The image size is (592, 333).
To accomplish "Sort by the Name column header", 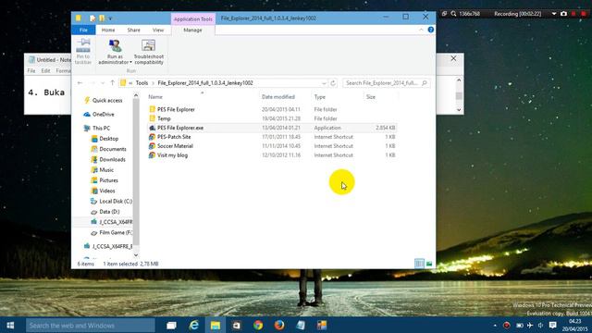I will [x=155, y=97].
